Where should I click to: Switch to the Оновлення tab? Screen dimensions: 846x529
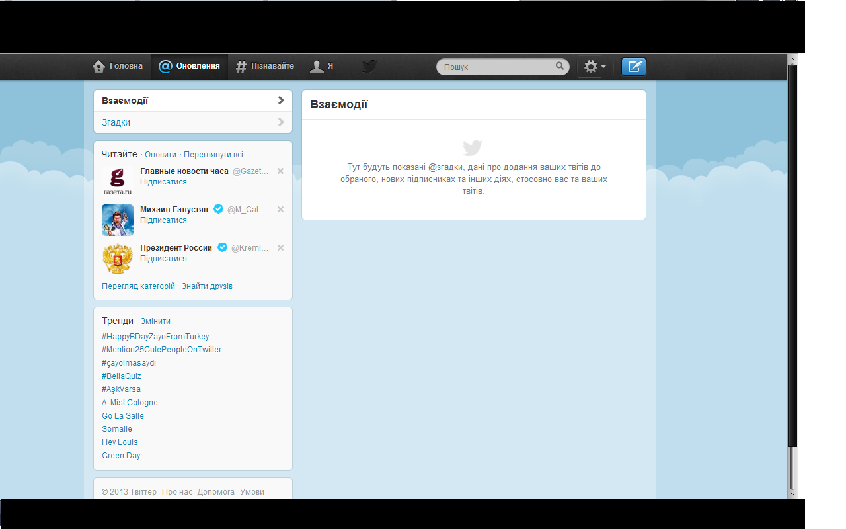(x=190, y=66)
